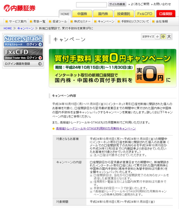179x209 pixels.
Task: Open Success trade login banner
Action: [23, 41]
